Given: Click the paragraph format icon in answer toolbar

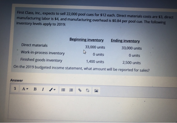Looking at the screenshot, I should (15, 89).
